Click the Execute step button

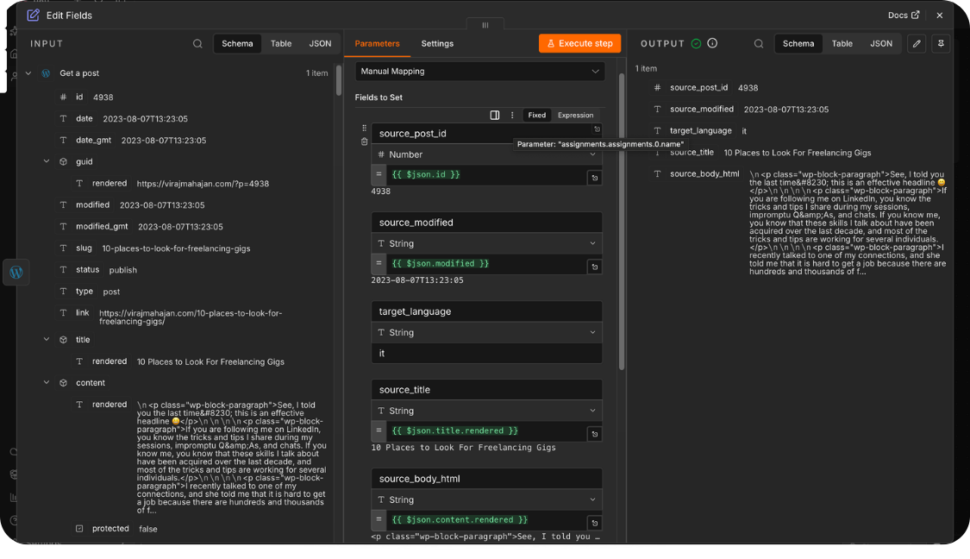(x=579, y=43)
